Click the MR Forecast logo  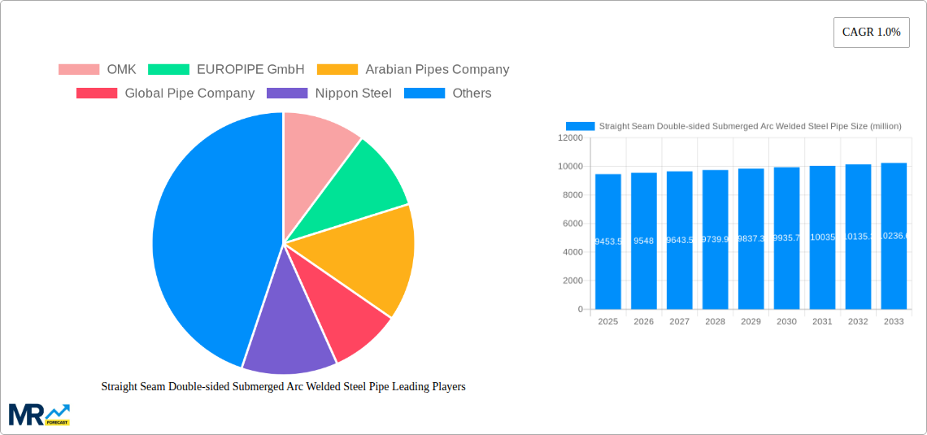coord(40,415)
